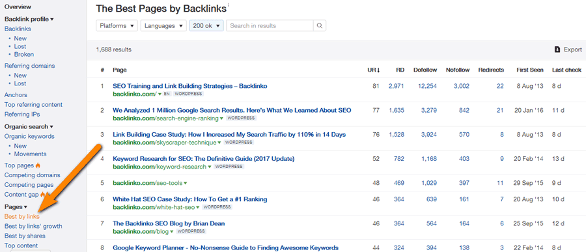This screenshot has height=252, width=586.
Task: Click backlinko.com/seo-tools URL link
Action: click(148, 183)
